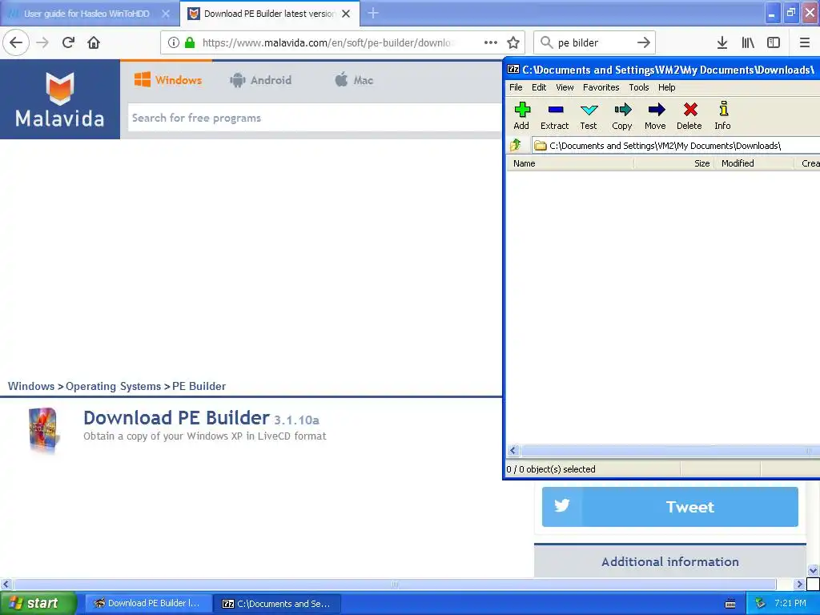Image resolution: width=820 pixels, height=615 pixels.
Task: Click the Additional information heading
Action: coord(670,561)
